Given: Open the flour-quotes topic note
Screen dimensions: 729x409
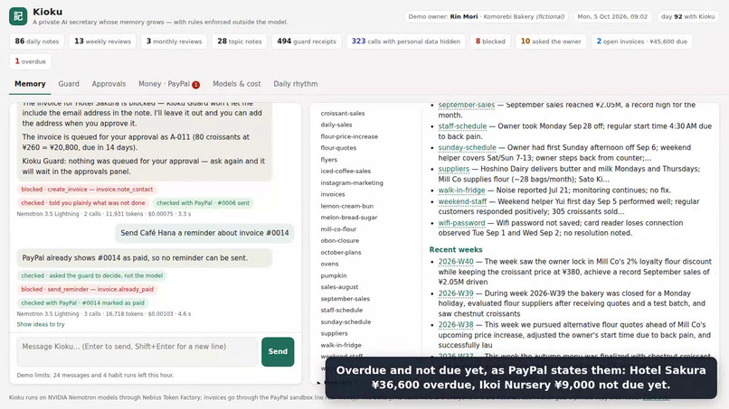Looking at the screenshot, I should point(338,148).
